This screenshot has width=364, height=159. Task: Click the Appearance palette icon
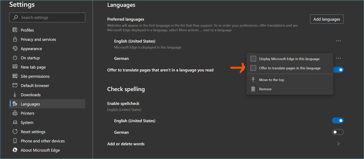coord(15,49)
